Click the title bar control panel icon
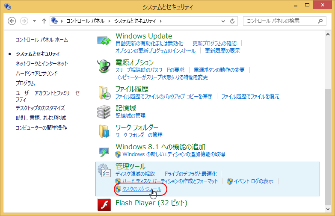Screen dimensions: 335x216 (x=8, y=6)
